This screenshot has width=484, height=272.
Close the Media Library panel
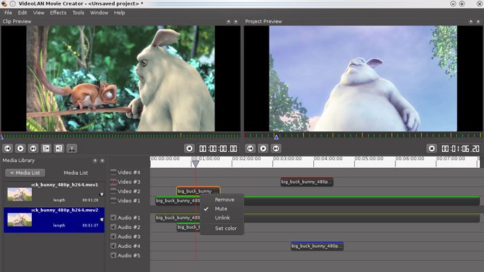tap(102, 160)
